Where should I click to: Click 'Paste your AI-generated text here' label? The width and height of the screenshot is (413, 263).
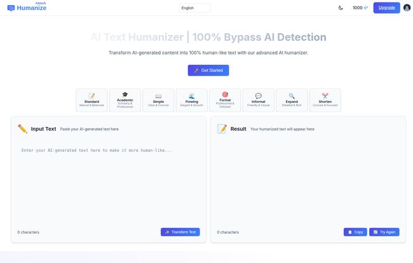90,129
